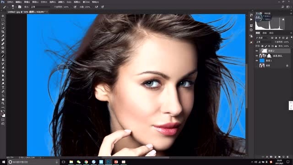293x165 pixels.
Task: Delete layer using trash icon
Action: 288,157
